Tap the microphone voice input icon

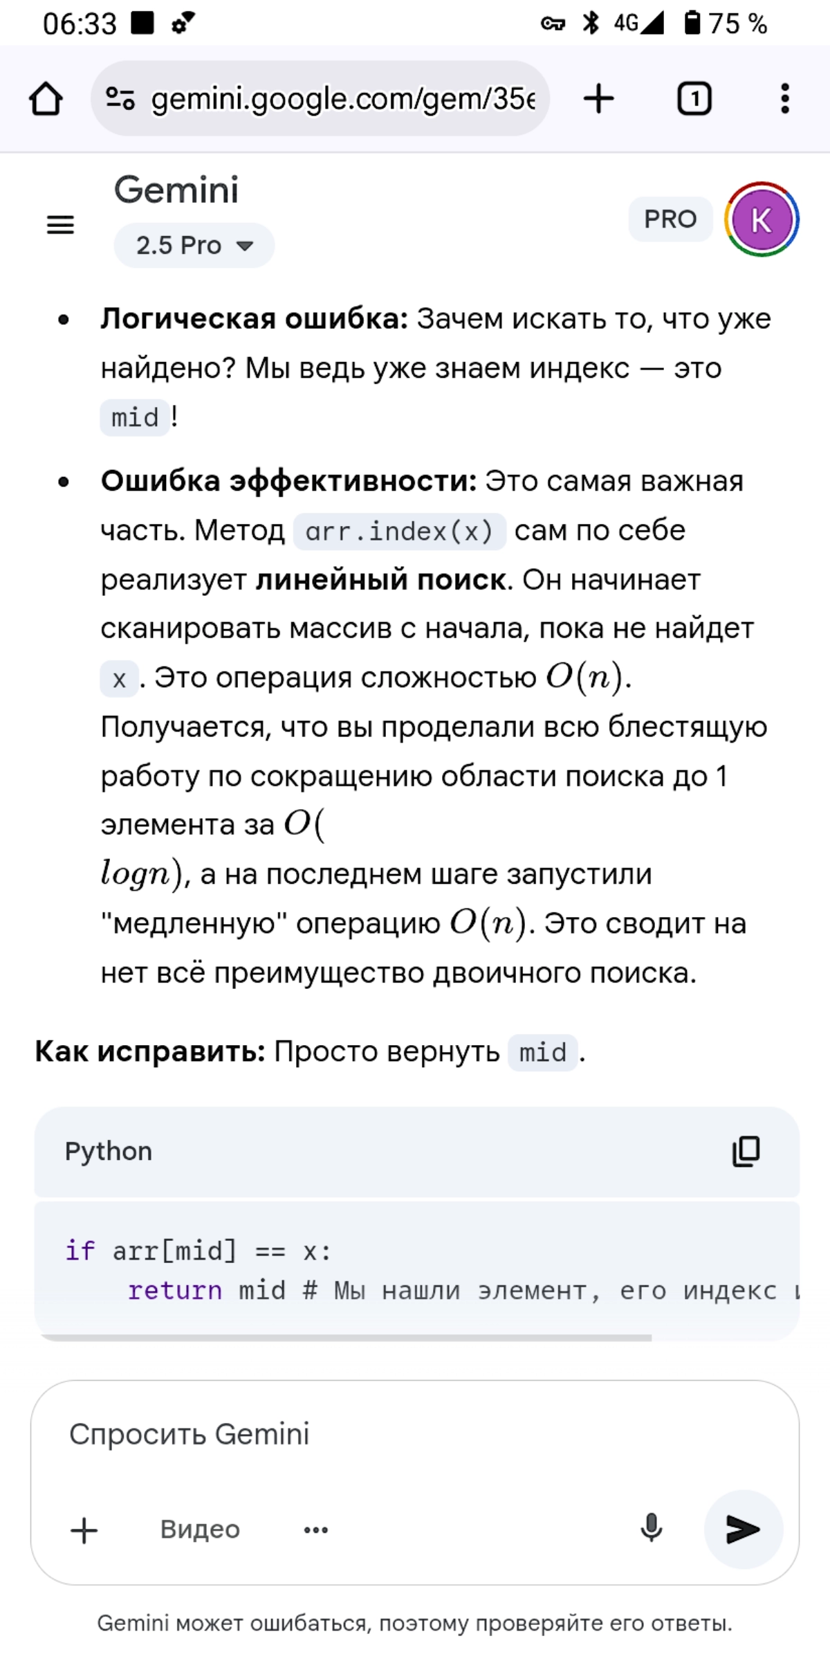(x=651, y=1529)
